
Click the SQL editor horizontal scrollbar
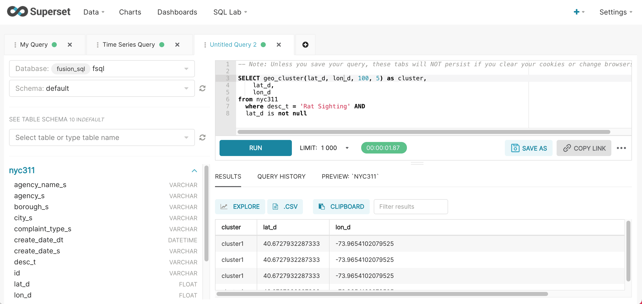pos(424,132)
